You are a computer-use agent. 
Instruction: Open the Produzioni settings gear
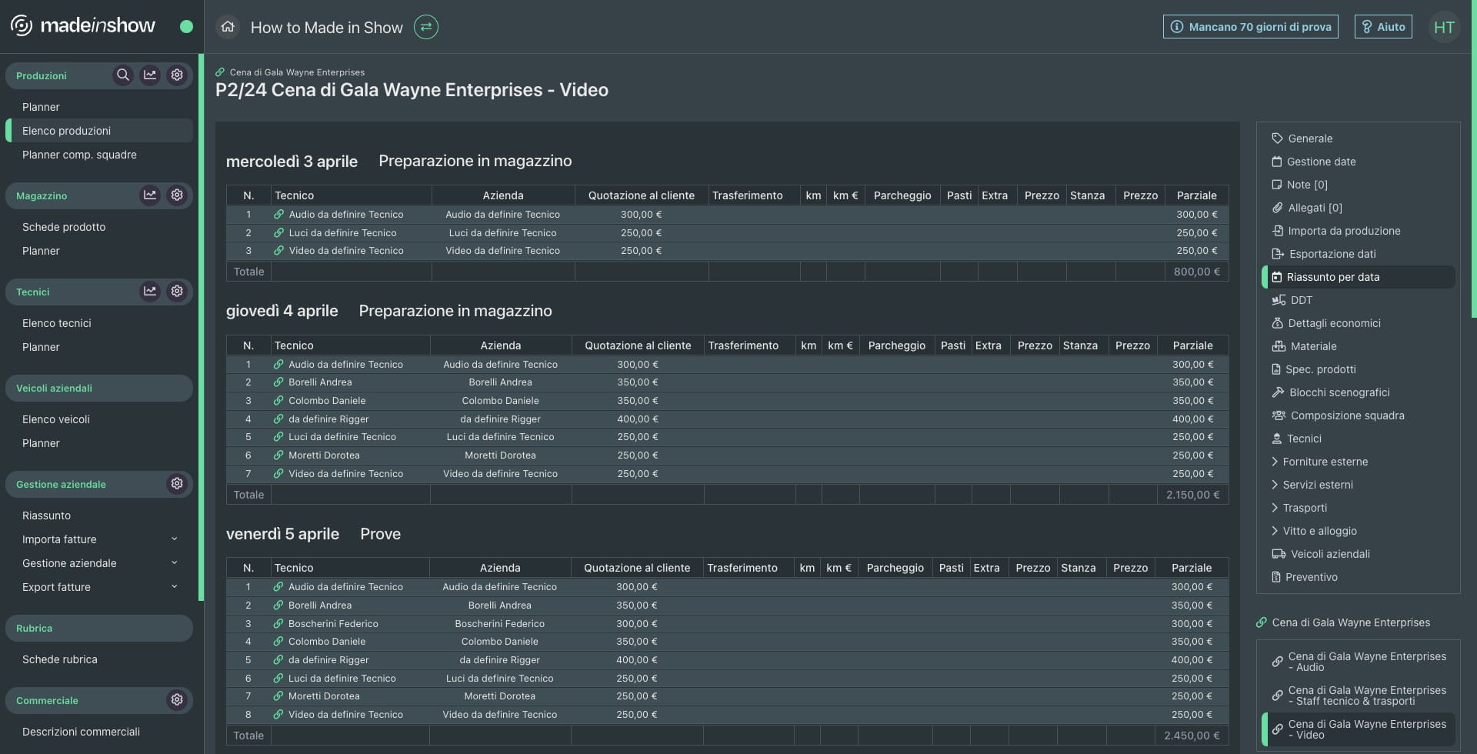pyautogui.click(x=177, y=75)
